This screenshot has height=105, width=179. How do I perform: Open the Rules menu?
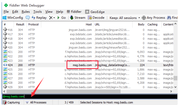25,12
